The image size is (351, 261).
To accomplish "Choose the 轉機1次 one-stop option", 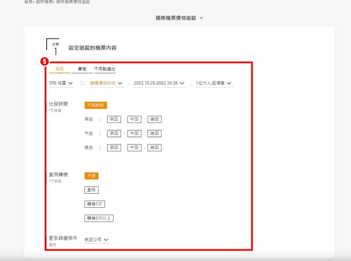I will (x=95, y=204).
